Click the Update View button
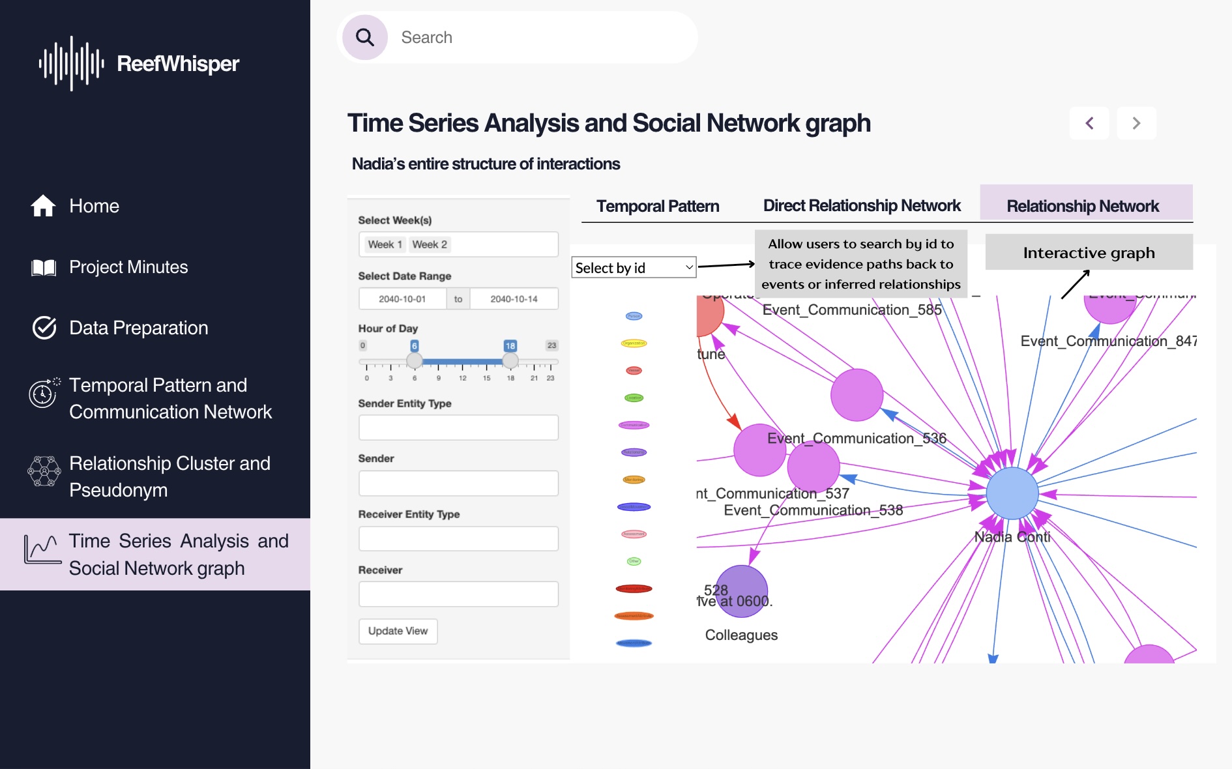The width and height of the screenshot is (1232, 769). pyautogui.click(x=398, y=631)
